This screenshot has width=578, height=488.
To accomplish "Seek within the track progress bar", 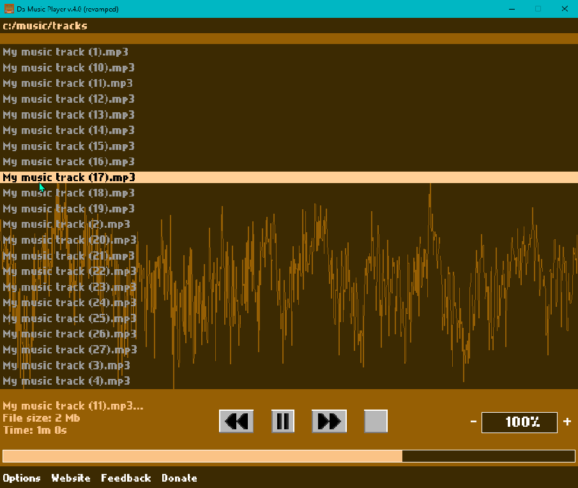I will click(x=289, y=456).
